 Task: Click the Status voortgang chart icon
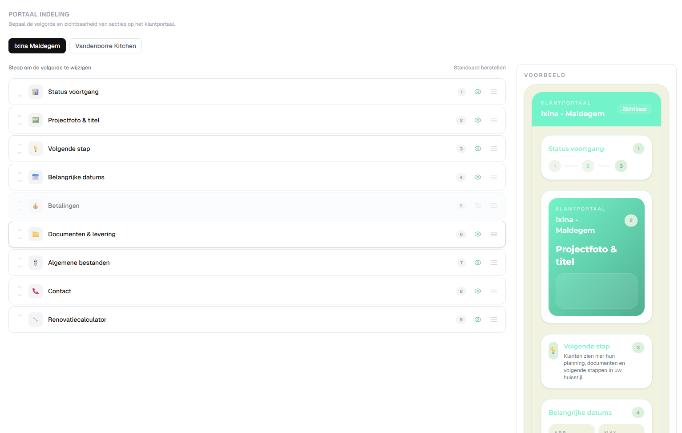click(x=36, y=92)
